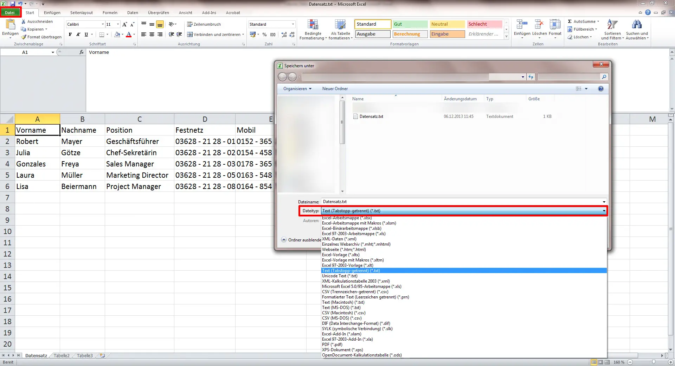This screenshot has height=366, width=675.
Task: Switch to the Formeln ribbon tab
Action: point(110,13)
